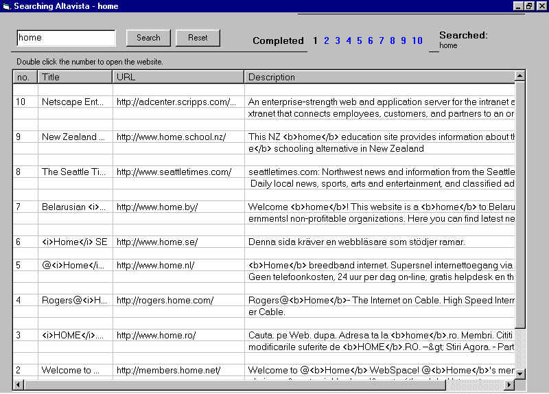Jump to results page 10
Image resolution: width=549 pixels, height=394 pixels.
pyautogui.click(x=417, y=40)
